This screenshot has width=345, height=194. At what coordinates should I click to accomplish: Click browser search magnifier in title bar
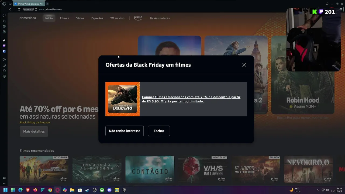pyautogui.click(x=327, y=4)
